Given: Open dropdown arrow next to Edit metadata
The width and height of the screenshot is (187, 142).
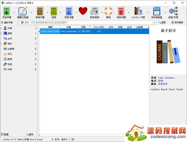Looking at the screenshot, I should (x=31, y=12).
